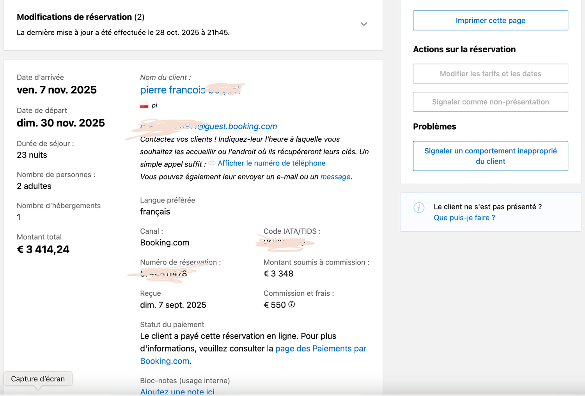This screenshot has width=585, height=396.
Task: Click the Polish flag icon under client name
Action: pyautogui.click(x=144, y=105)
